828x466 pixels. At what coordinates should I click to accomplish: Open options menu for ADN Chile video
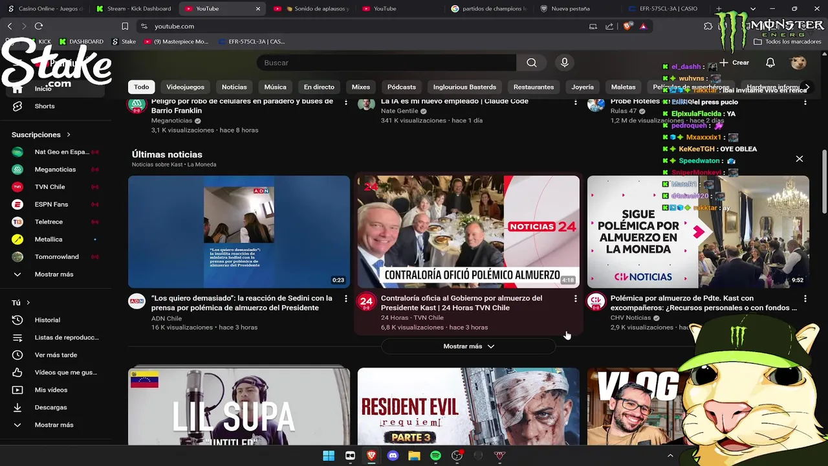(345, 298)
